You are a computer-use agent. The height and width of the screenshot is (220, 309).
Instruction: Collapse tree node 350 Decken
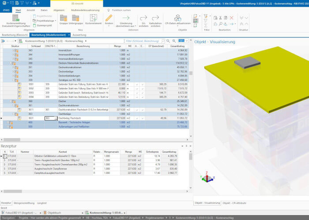11,63
